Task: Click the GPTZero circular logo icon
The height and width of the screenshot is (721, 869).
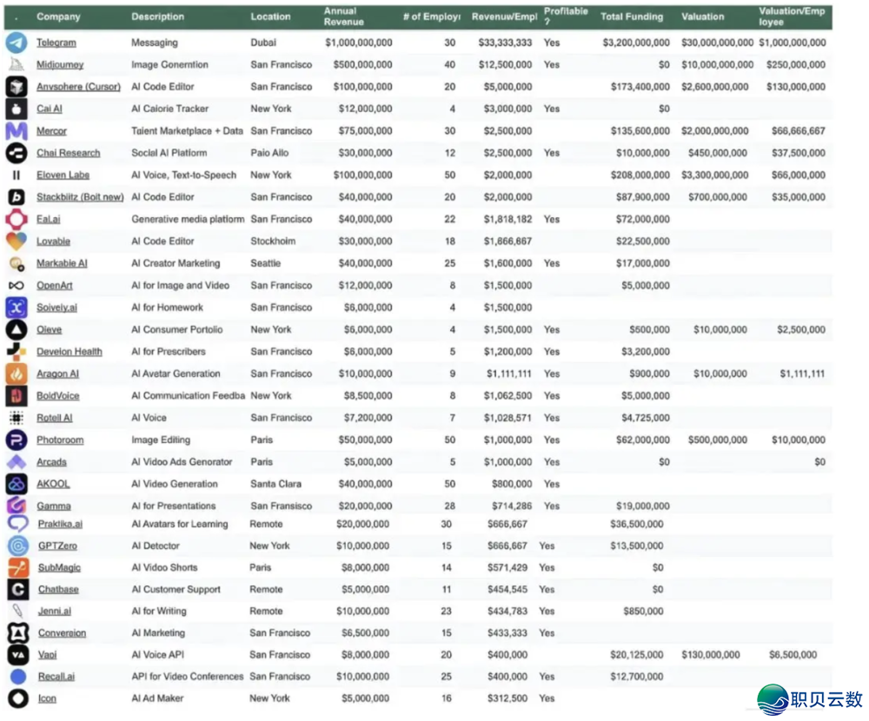Action: (18, 546)
